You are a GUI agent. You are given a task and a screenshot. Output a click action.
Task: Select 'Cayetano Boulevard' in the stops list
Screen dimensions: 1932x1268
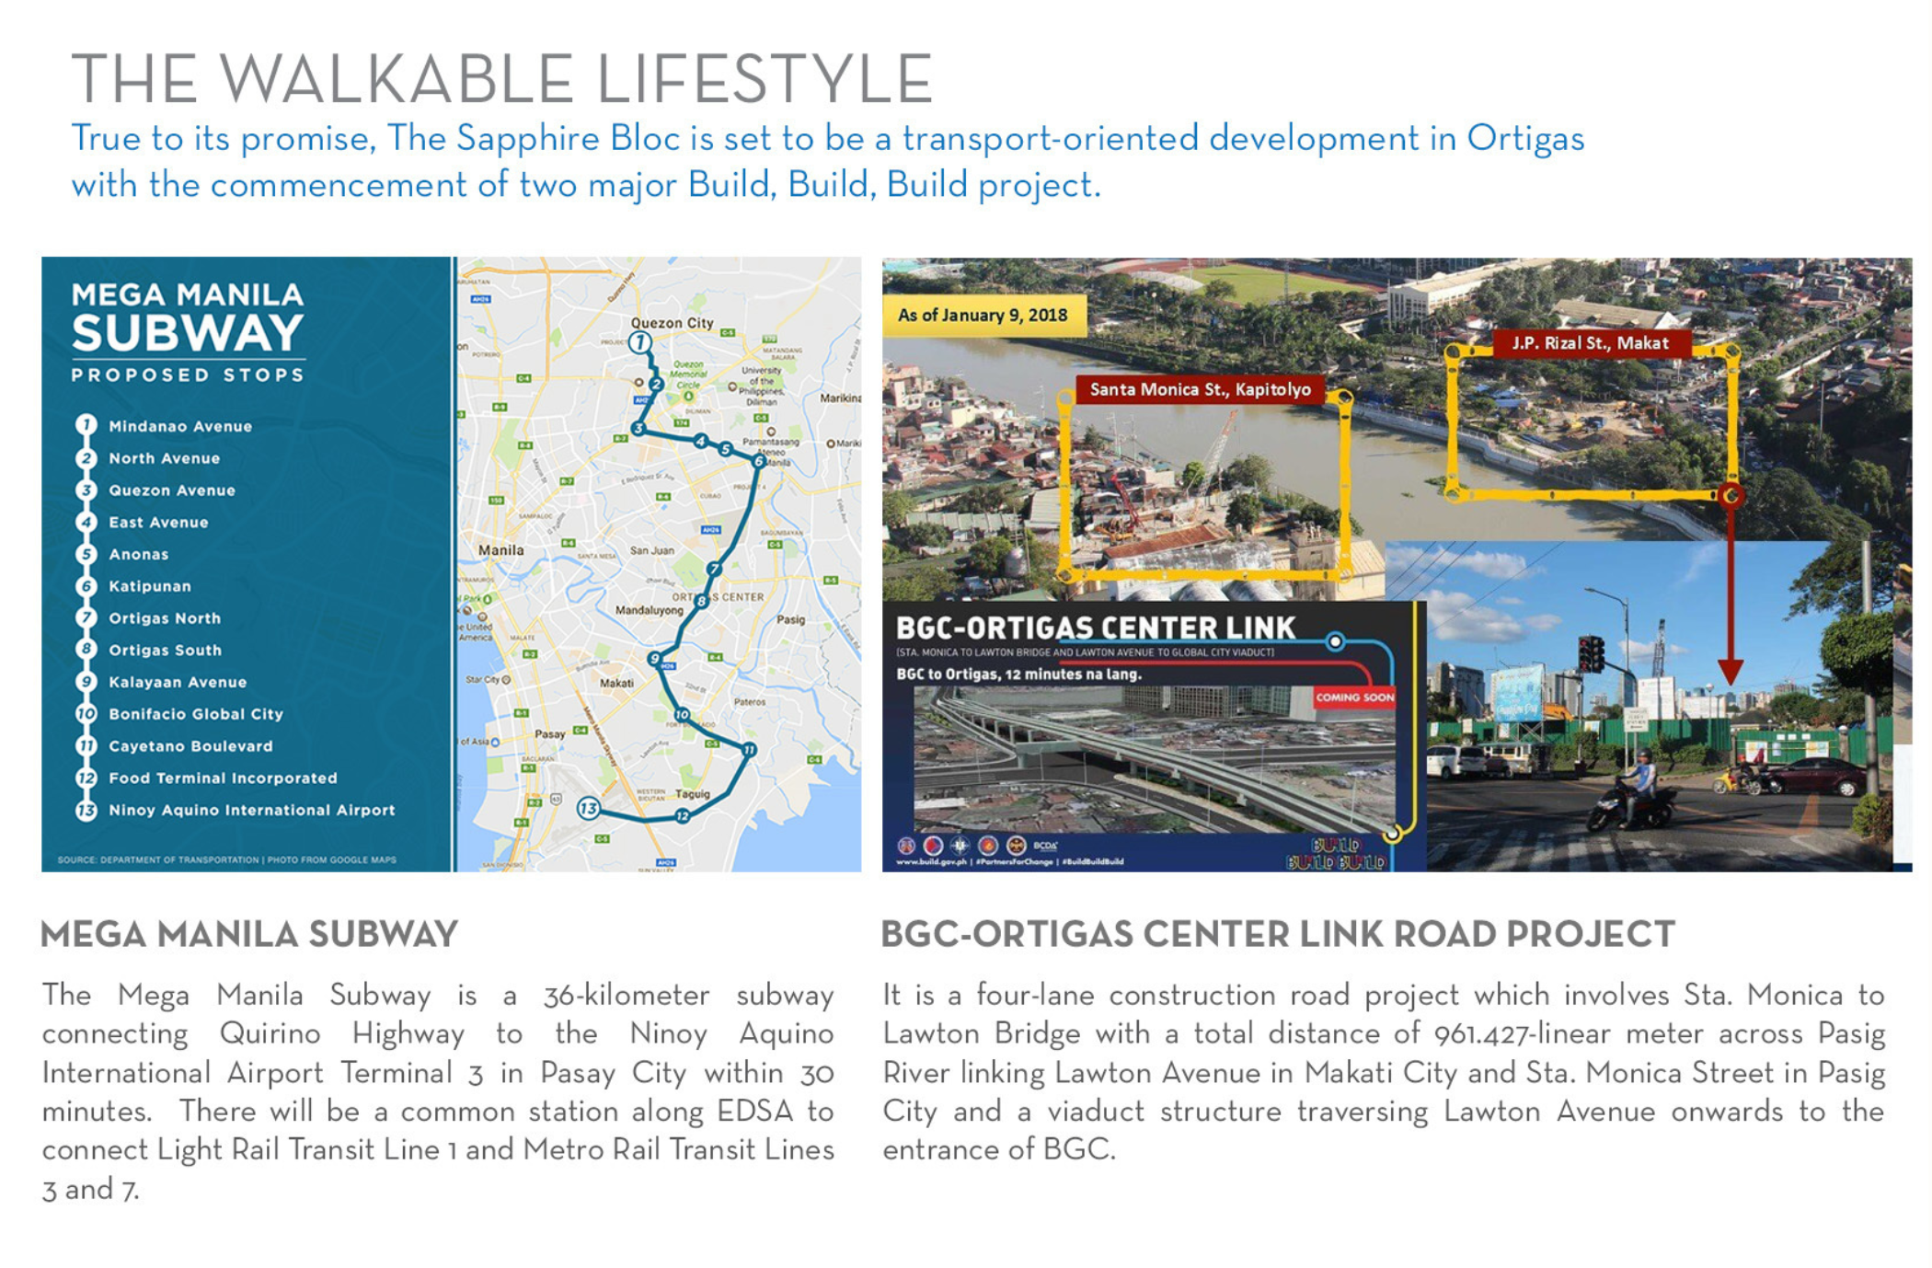(190, 746)
